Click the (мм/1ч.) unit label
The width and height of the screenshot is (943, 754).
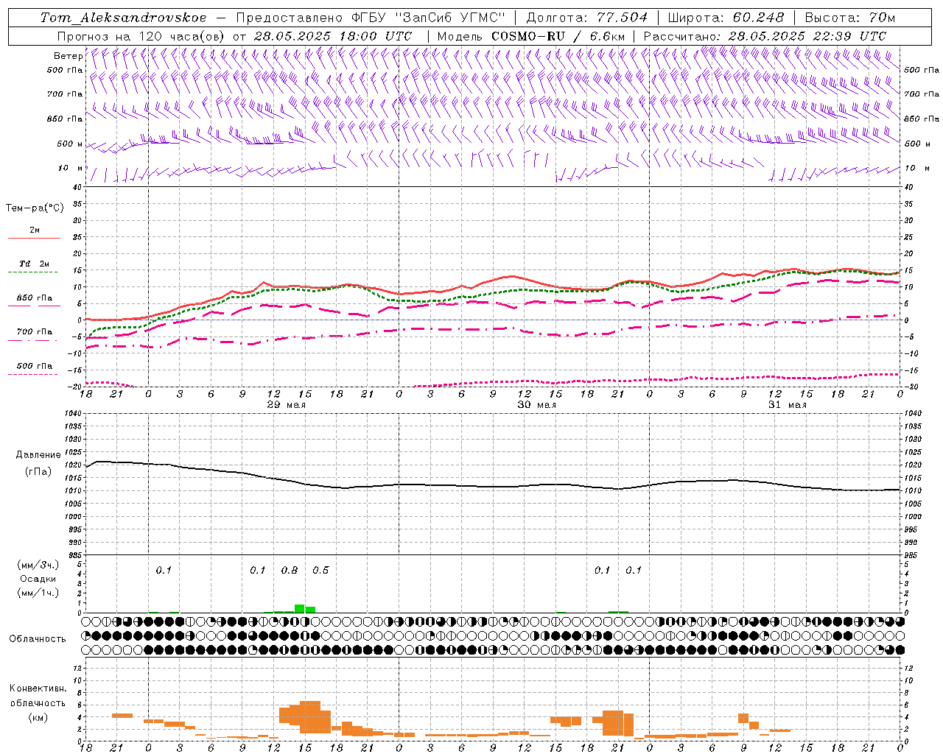point(38,593)
